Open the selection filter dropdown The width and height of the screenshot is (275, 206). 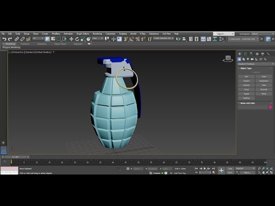(38, 38)
